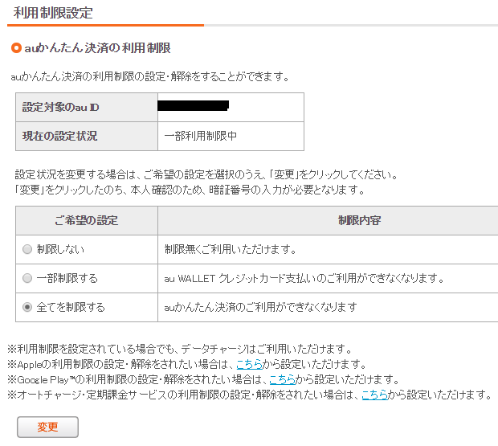Image resolution: width=498 pixels, height=446 pixels.
Task: Click the au WALLET credit card restriction description
Action: point(315,278)
